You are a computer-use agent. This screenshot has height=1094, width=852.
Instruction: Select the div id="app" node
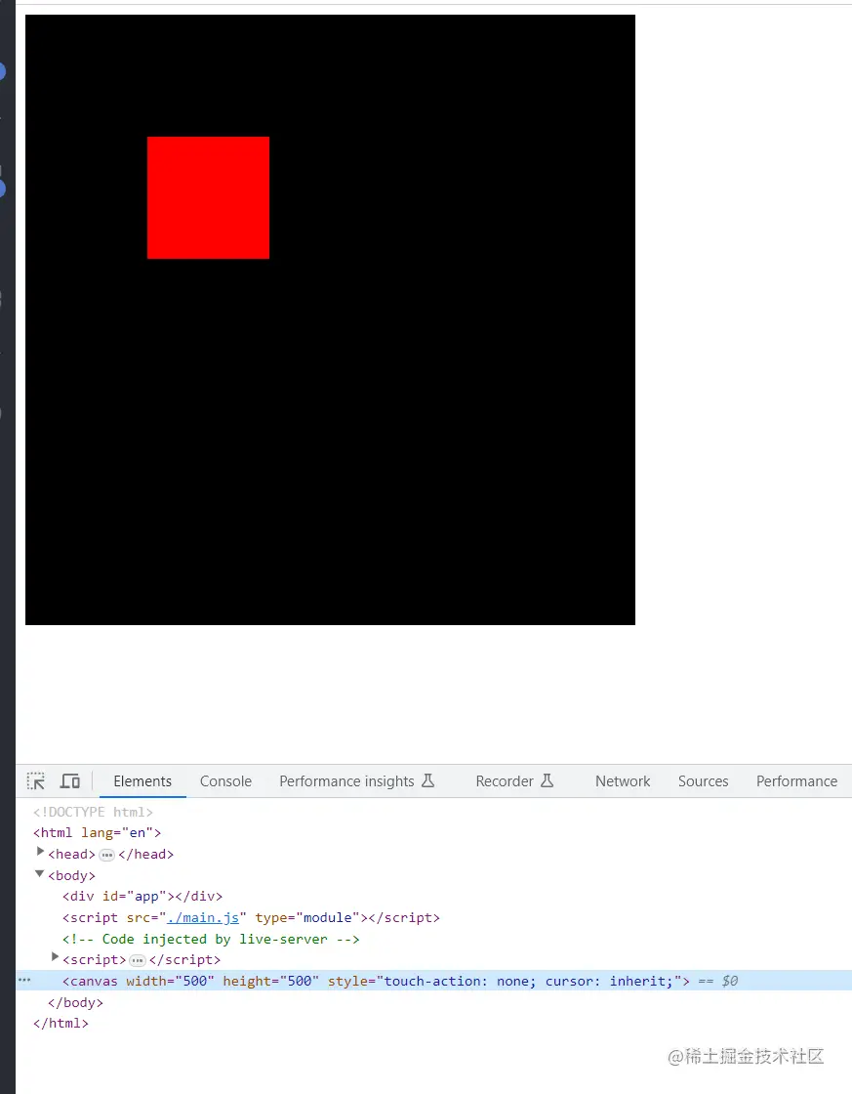coord(142,896)
